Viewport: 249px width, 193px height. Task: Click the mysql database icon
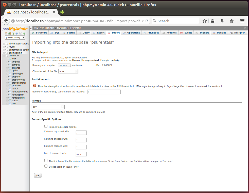(x=7, y=47)
